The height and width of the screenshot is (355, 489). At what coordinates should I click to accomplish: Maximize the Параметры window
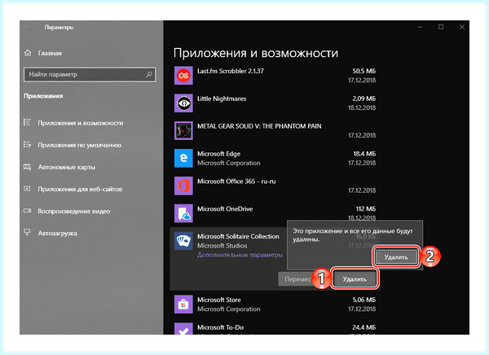tap(441, 27)
